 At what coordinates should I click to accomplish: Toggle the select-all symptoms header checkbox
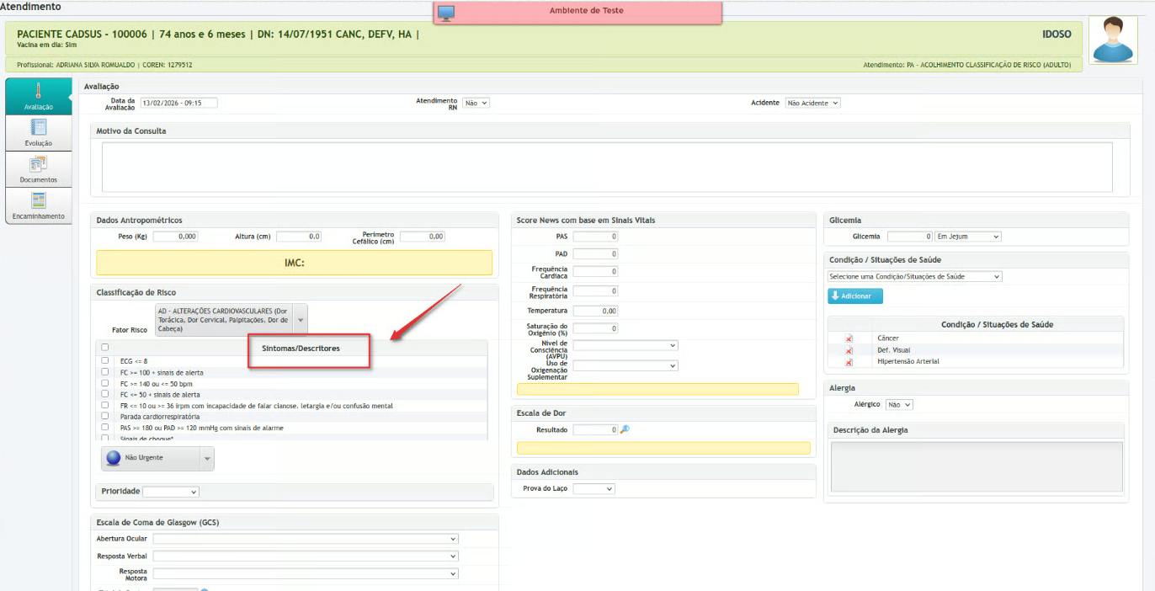pos(105,347)
